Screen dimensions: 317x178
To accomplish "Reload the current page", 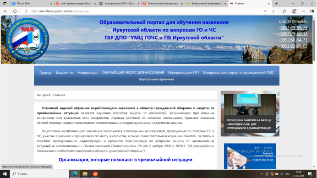I will pos(15,11).
